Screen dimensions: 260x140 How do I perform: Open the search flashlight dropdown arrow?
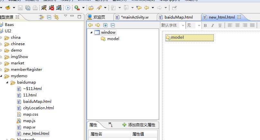tap(105, 8)
